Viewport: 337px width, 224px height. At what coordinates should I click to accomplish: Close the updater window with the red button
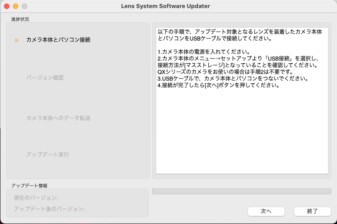7,6
